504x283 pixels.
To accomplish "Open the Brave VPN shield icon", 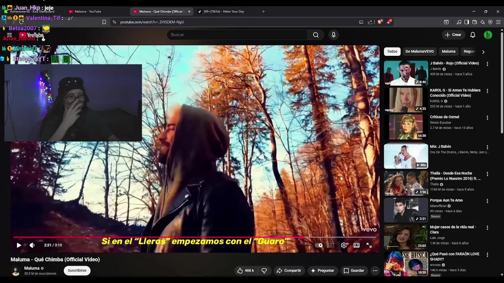I will pyautogui.click(x=490, y=22).
